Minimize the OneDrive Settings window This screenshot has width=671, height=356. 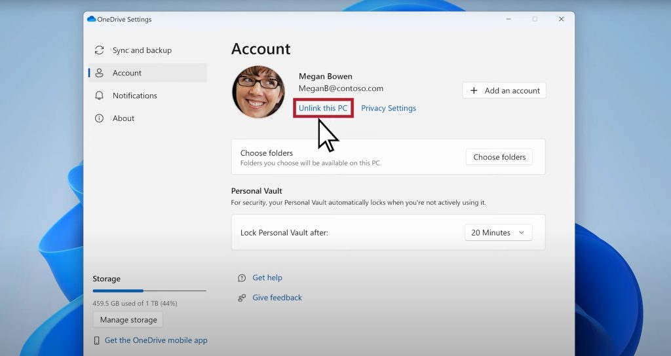[508, 20]
